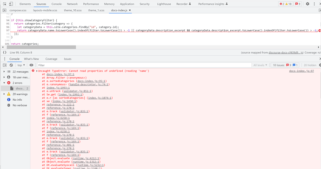Click the console Filter input field
The image size is (321, 169).
click(x=144, y=65)
